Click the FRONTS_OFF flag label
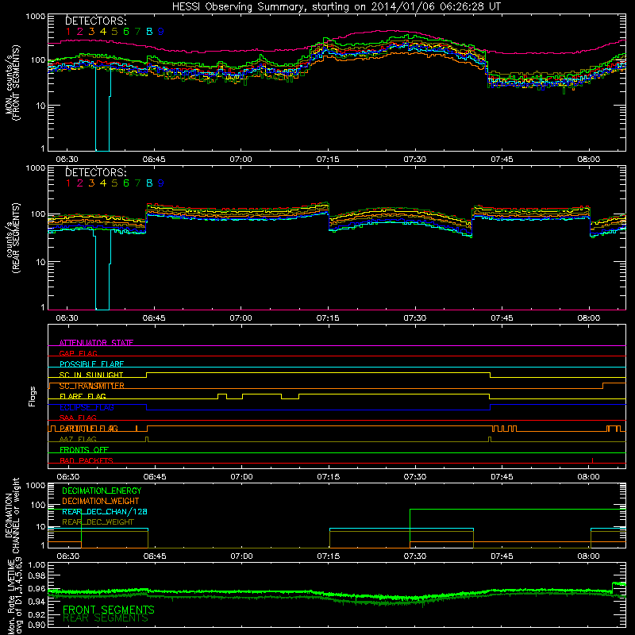The image size is (635, 635). 84,450
